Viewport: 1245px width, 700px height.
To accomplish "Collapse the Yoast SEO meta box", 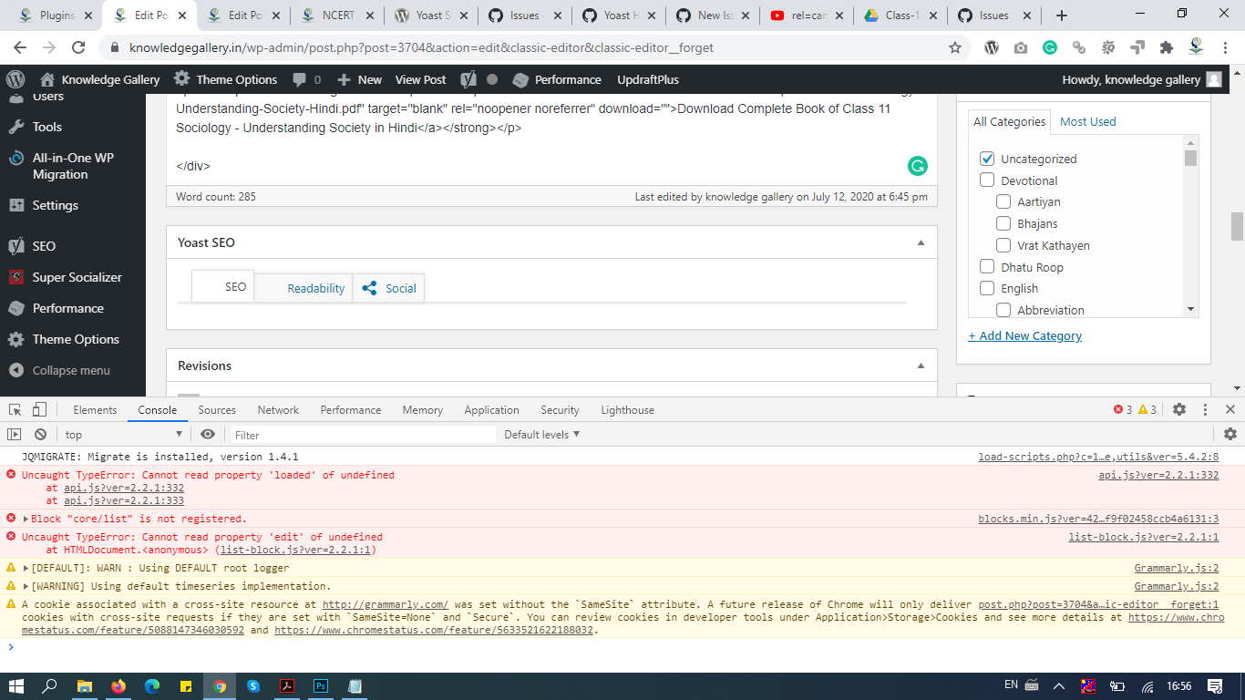I will [x=921, y=242].
